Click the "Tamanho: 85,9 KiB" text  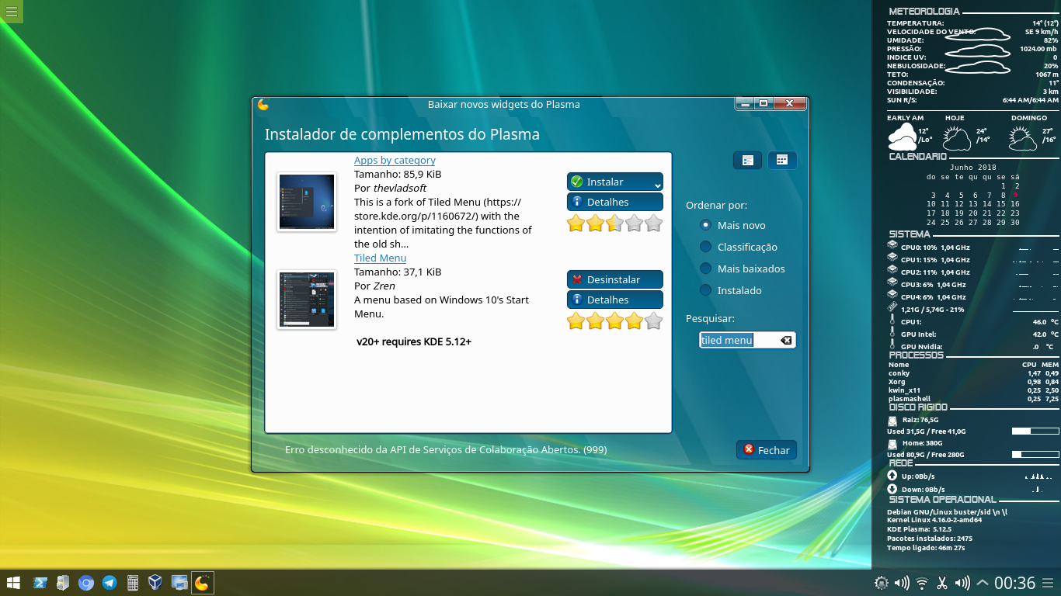(x=398, y=174)
